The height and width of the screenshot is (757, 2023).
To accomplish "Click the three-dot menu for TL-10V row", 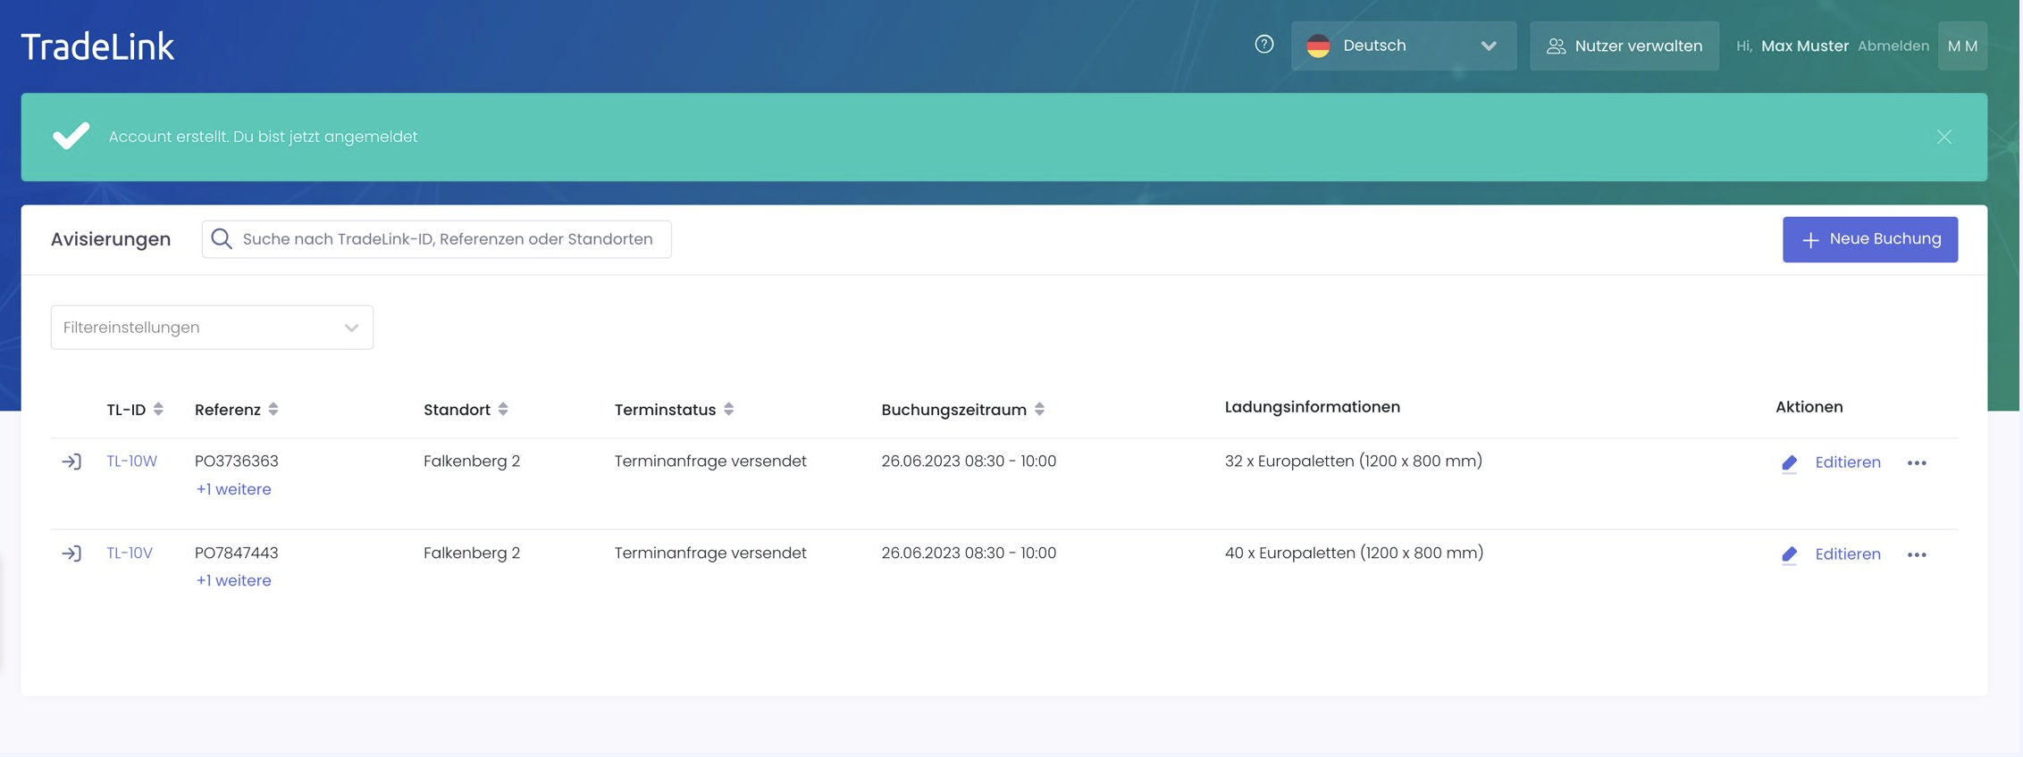I will pyautogui.click(x=1916, y=554).
